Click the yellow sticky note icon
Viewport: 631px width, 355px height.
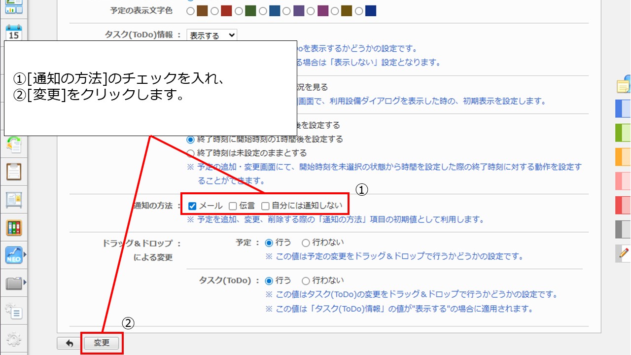624,85
